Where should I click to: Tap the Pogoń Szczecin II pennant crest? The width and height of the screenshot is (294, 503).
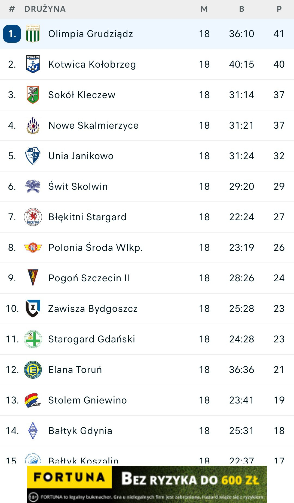pyautogui.click(x=33, y=278)
